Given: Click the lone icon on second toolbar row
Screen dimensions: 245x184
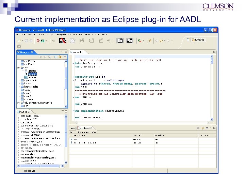Looking at the screenshot, I should pyautogui.click(x=19, y=46).
